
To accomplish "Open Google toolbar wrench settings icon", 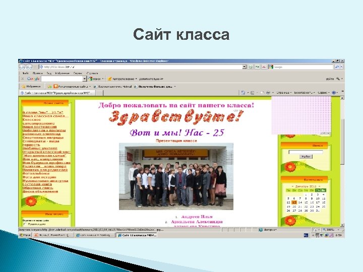I will 338,79.
